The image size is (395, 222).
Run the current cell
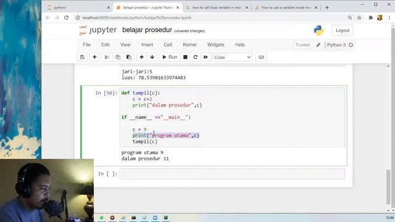tap(170, 57)
